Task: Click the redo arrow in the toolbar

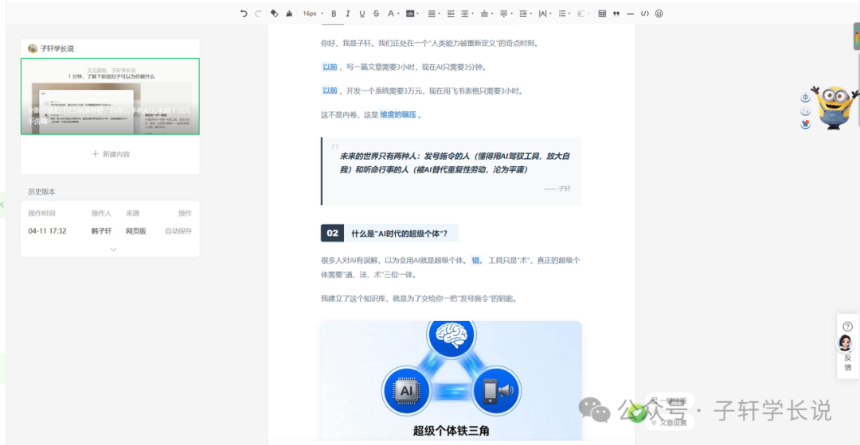Action: tap(258, 14)
